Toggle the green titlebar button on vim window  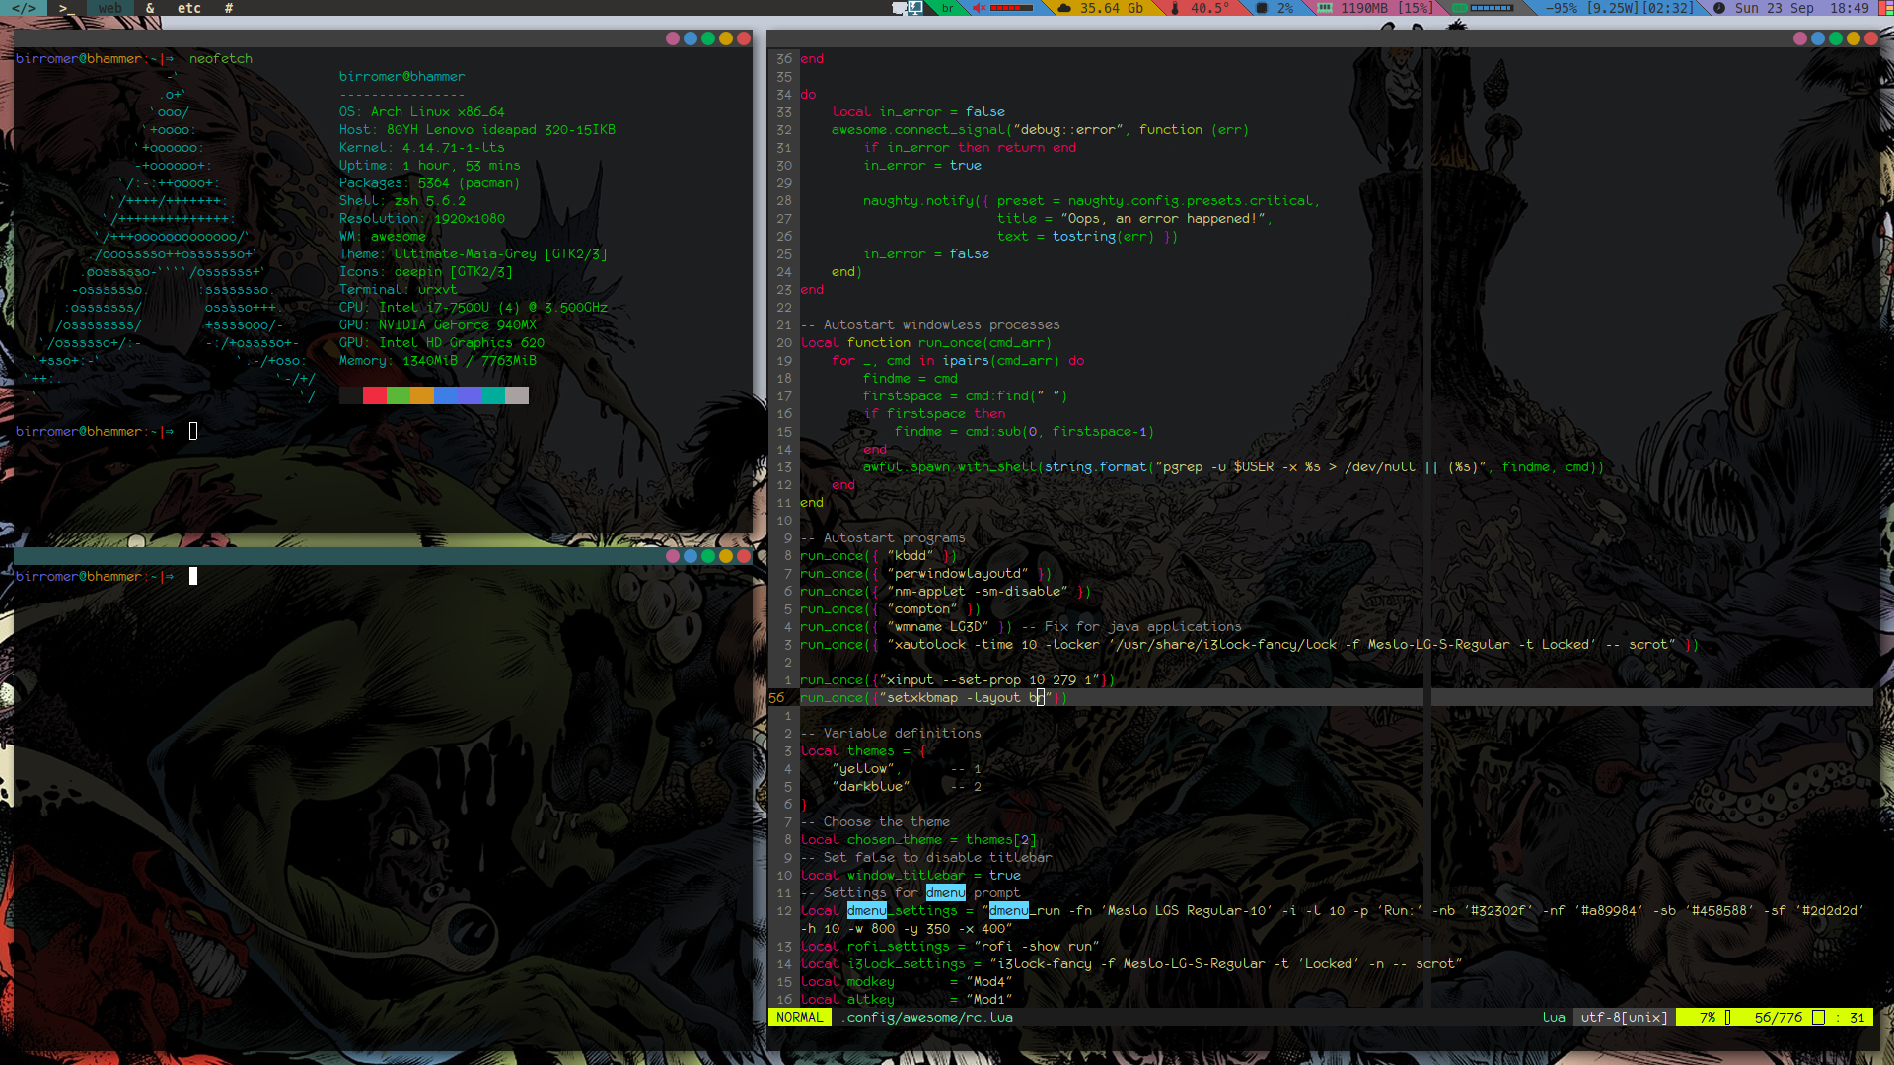click(x=1836, y=38)
